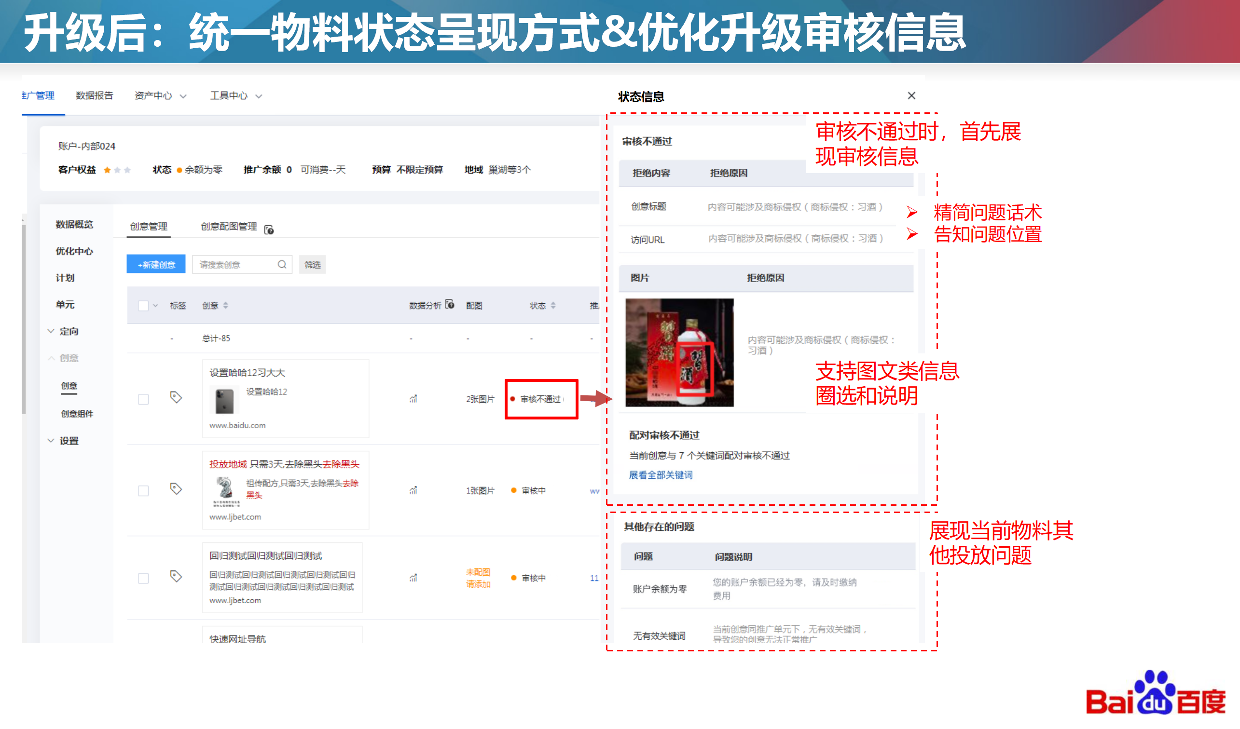The height and width of the screenshot is (729, 1240).
Task: Close the 状态信息 panel
Action: 911,96
